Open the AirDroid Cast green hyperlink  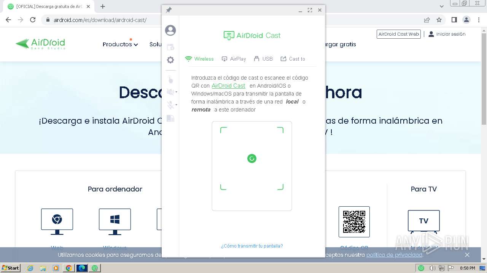pyautogui.click(x=228, y=86)
